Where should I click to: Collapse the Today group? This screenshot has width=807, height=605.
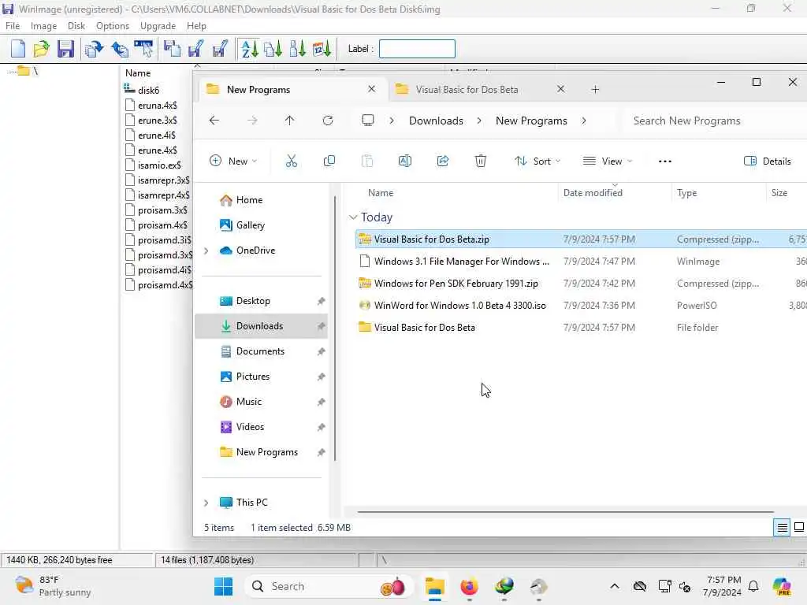point(353,217)
